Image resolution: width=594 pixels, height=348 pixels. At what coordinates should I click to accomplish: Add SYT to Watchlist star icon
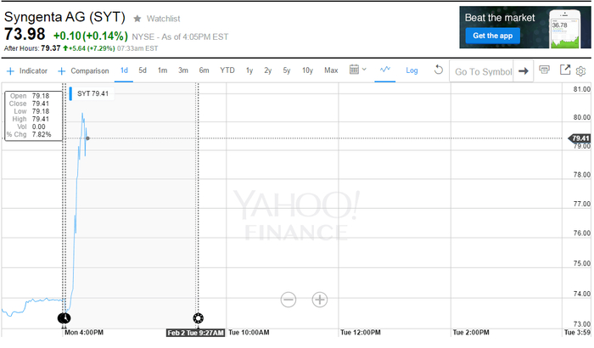[137, 19]
